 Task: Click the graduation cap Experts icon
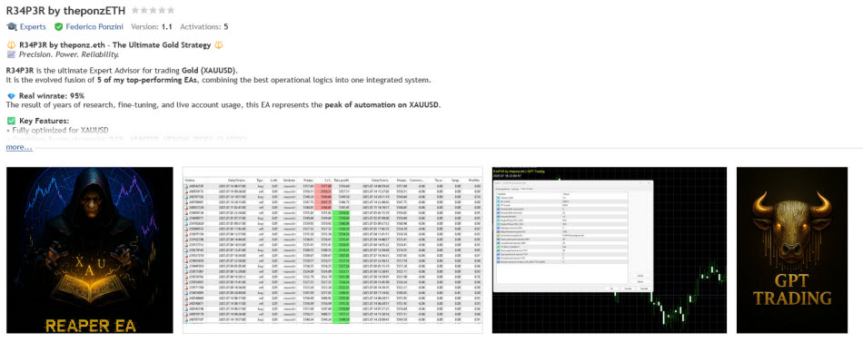click(12, 26)
